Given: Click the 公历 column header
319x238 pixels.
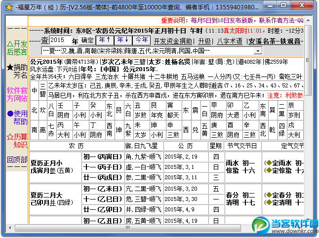Looking at the screenshot, I should point(185,146).
